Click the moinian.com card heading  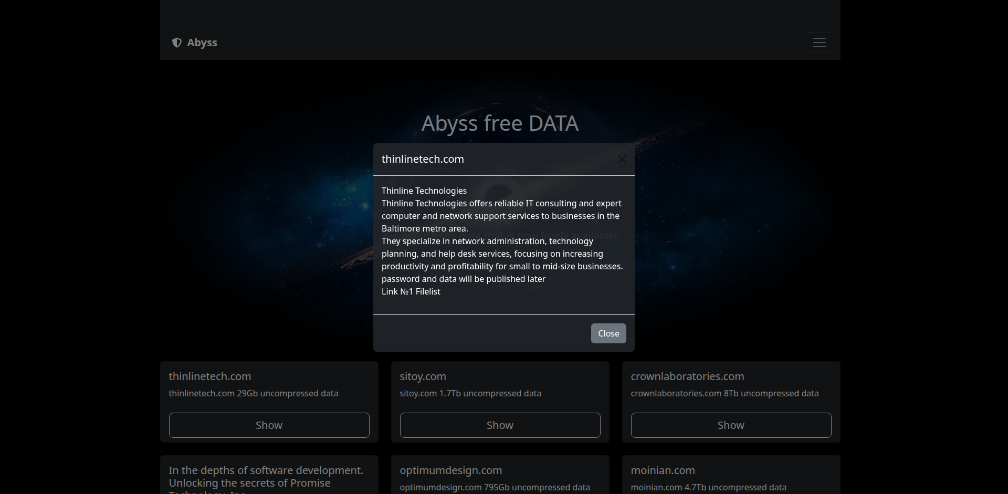point(663,470)
